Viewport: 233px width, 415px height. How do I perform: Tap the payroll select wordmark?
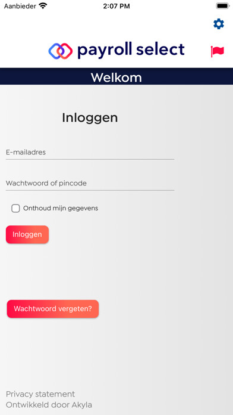click(x=131, y=50)
